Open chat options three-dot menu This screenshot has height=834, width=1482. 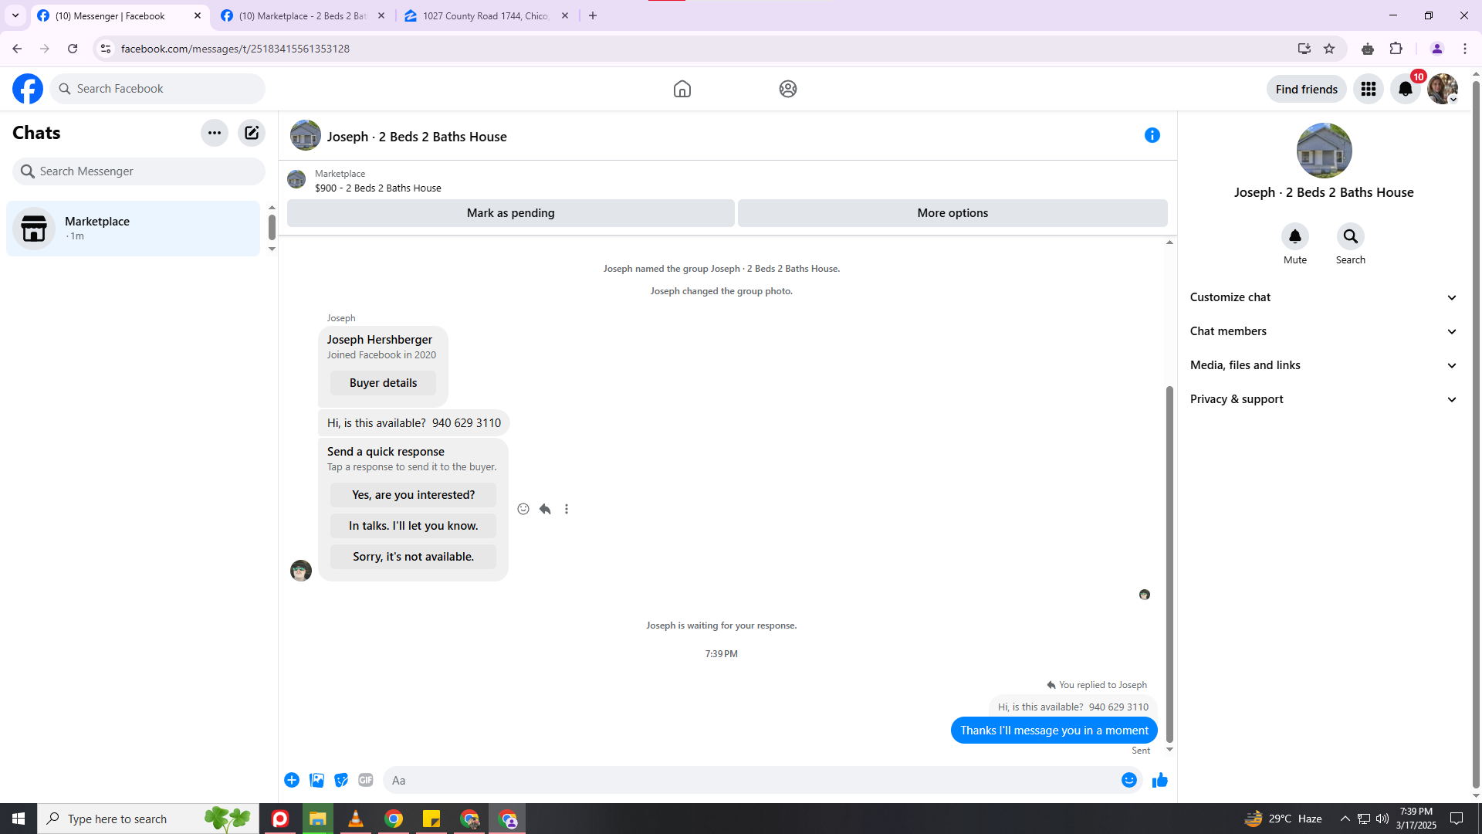coord(215,133)
